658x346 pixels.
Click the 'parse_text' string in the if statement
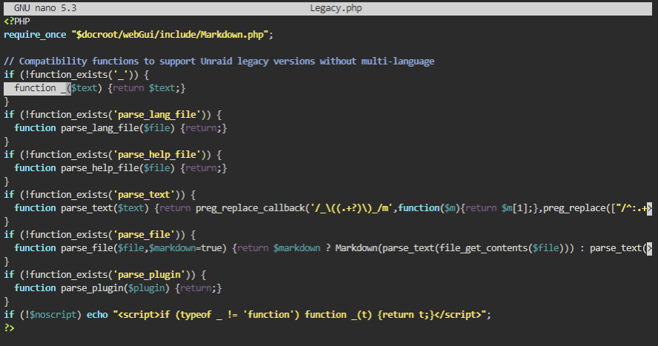(x=144, y=195)
